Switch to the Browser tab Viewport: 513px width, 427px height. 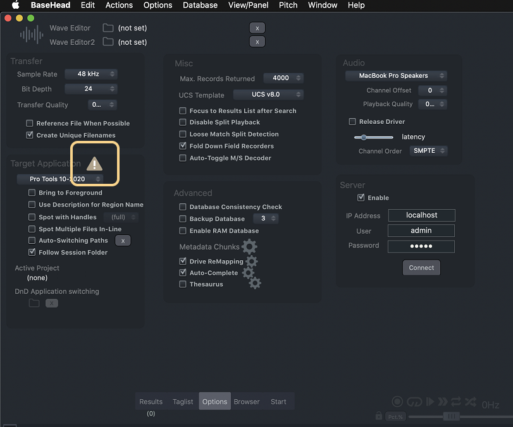coord(246,402)
